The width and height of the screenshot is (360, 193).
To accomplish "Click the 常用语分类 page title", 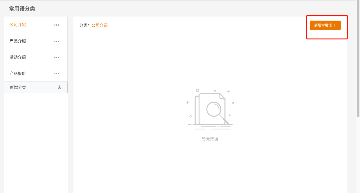I will click(22, 9).
